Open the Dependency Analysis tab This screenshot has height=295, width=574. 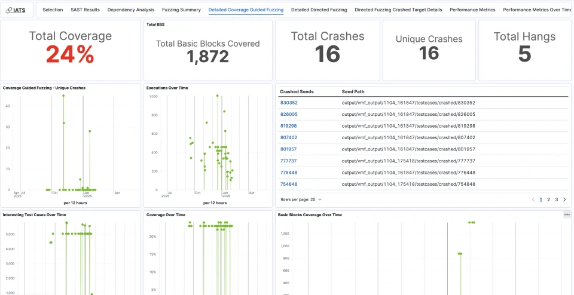tap(131, 10)
